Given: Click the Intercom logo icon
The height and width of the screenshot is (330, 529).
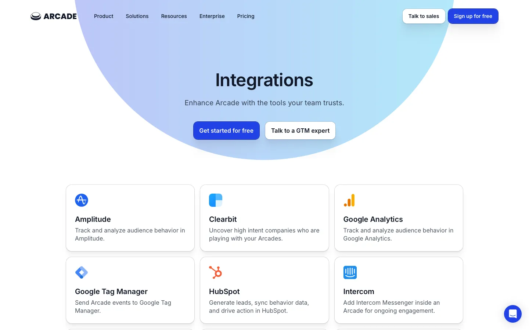Looking at the screenshot, I should click(350, 272).
